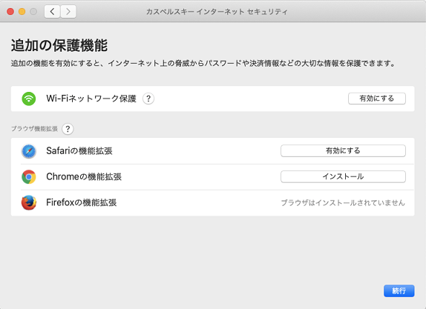Enable the Safari extension with 有効にする

(x=343, y=151)
